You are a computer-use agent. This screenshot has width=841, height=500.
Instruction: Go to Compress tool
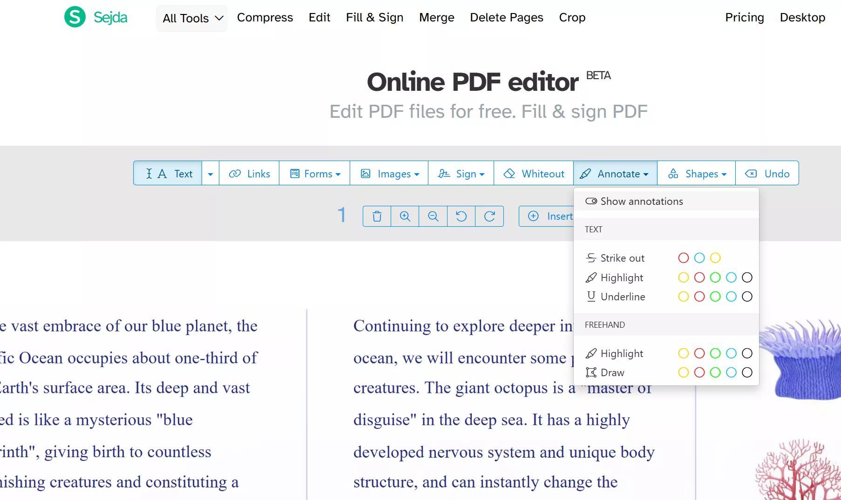pyautogui.click(x=265, y=17)
